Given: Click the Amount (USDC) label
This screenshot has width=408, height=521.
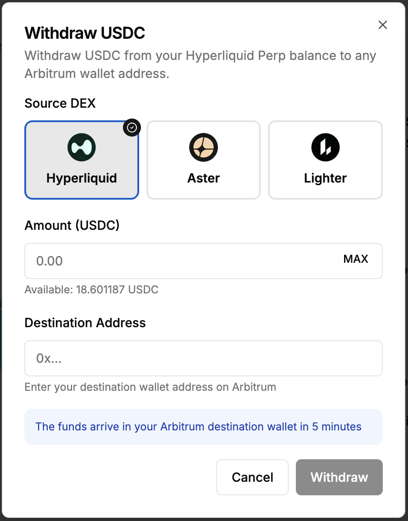Looking at the screenshot, I should click(x=72, y=225).
